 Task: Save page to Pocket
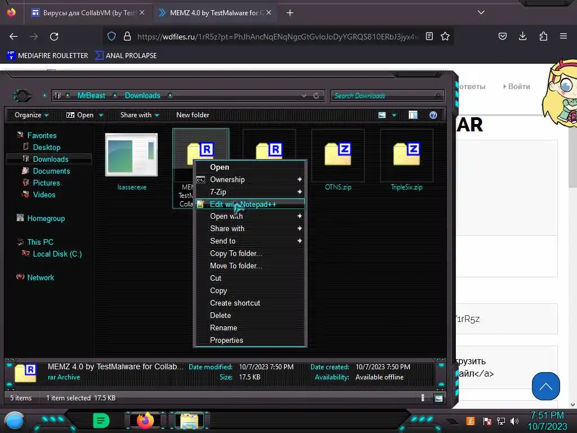(x=502, y=36)
